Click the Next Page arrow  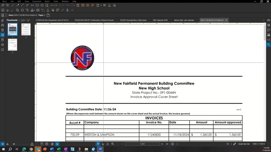pyautogui.click(x=162, y=144)
